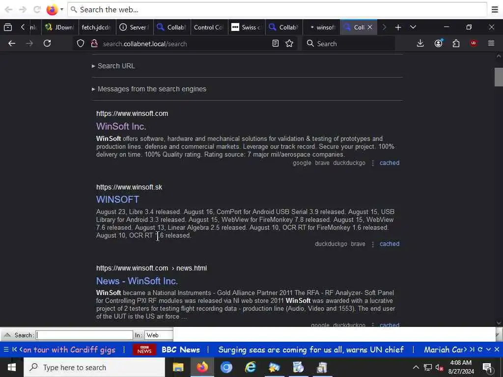Refresh the news ticker feed
The width and height of the screenshot is (503, 377).
480,350
